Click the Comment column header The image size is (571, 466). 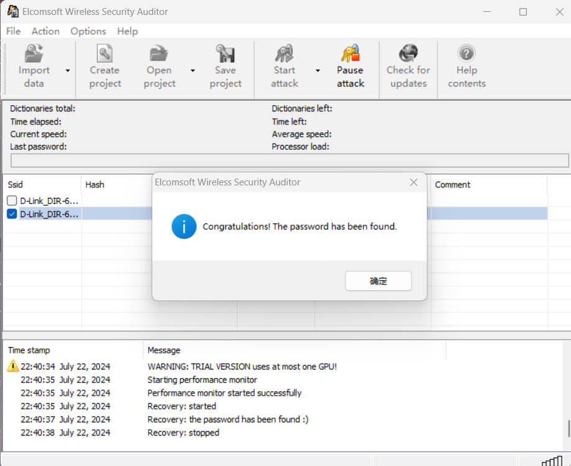tap(489, 185)
